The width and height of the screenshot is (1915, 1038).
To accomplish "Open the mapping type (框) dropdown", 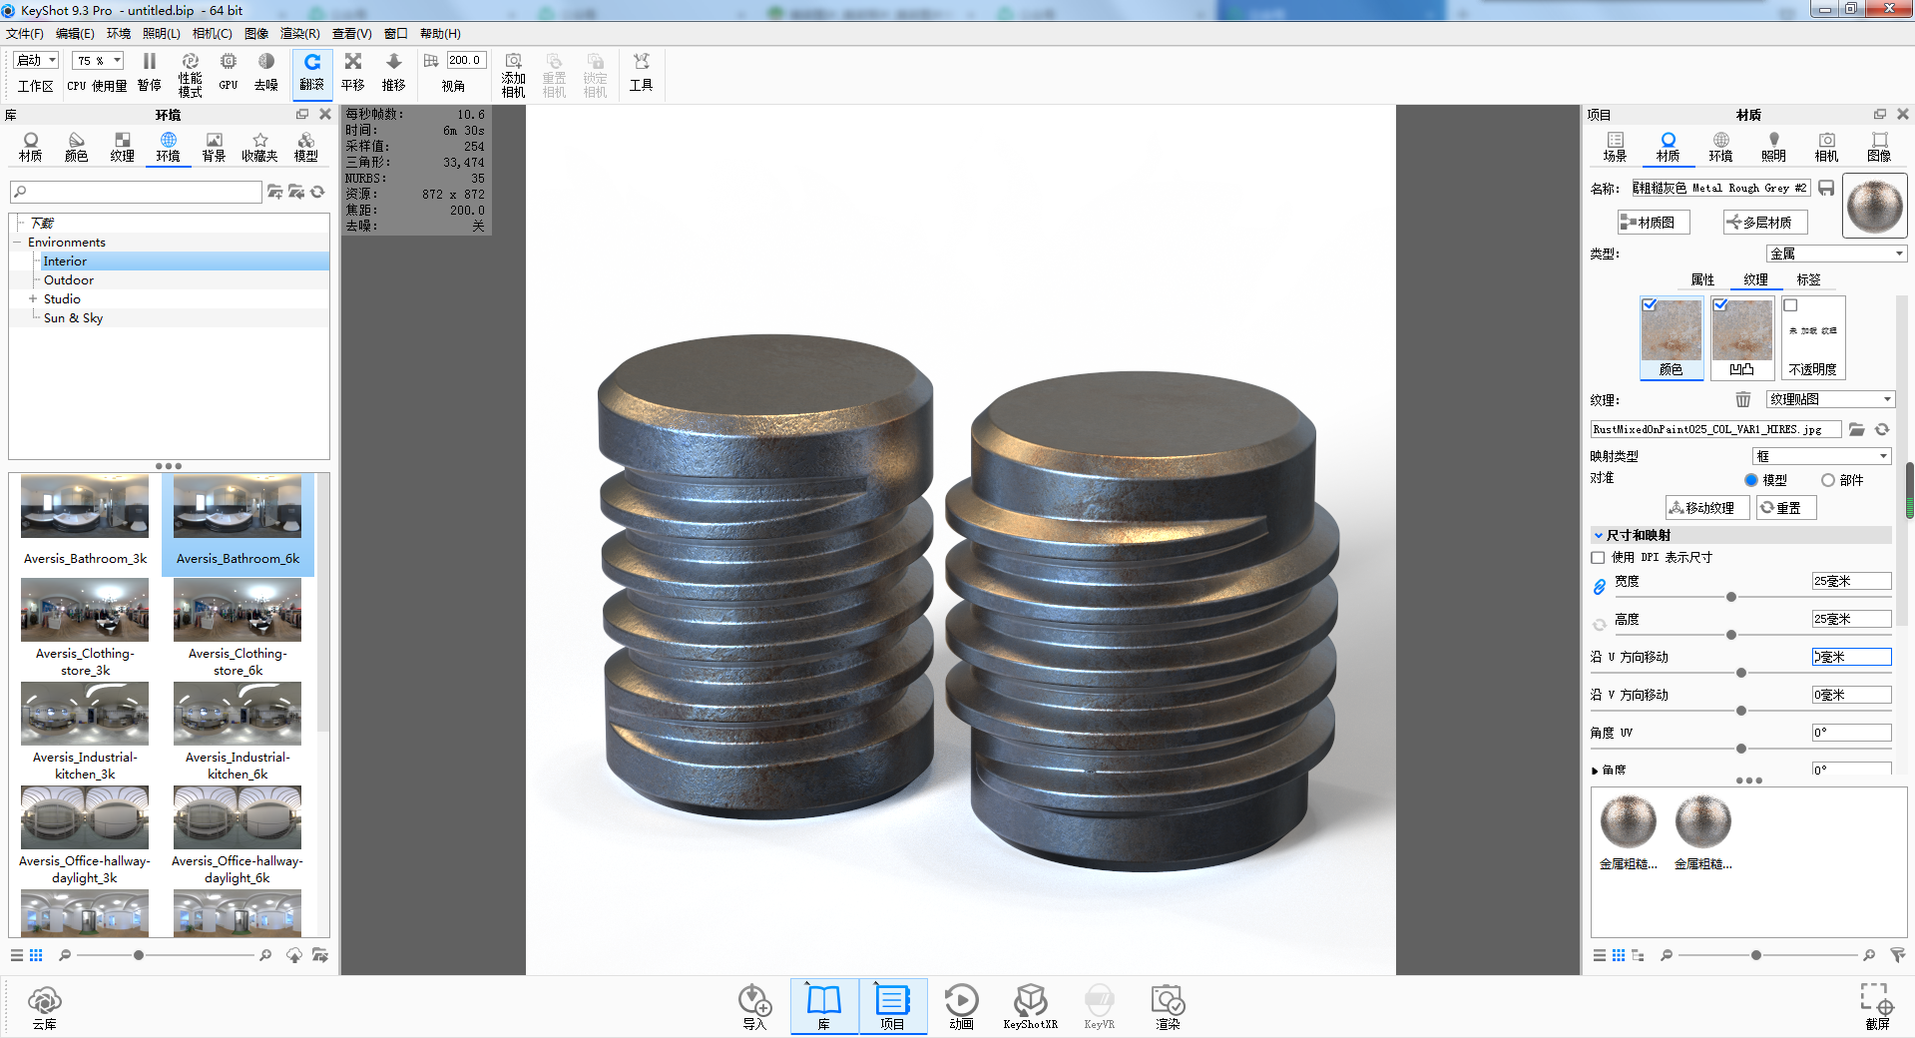I will [x=1822, y=456].
